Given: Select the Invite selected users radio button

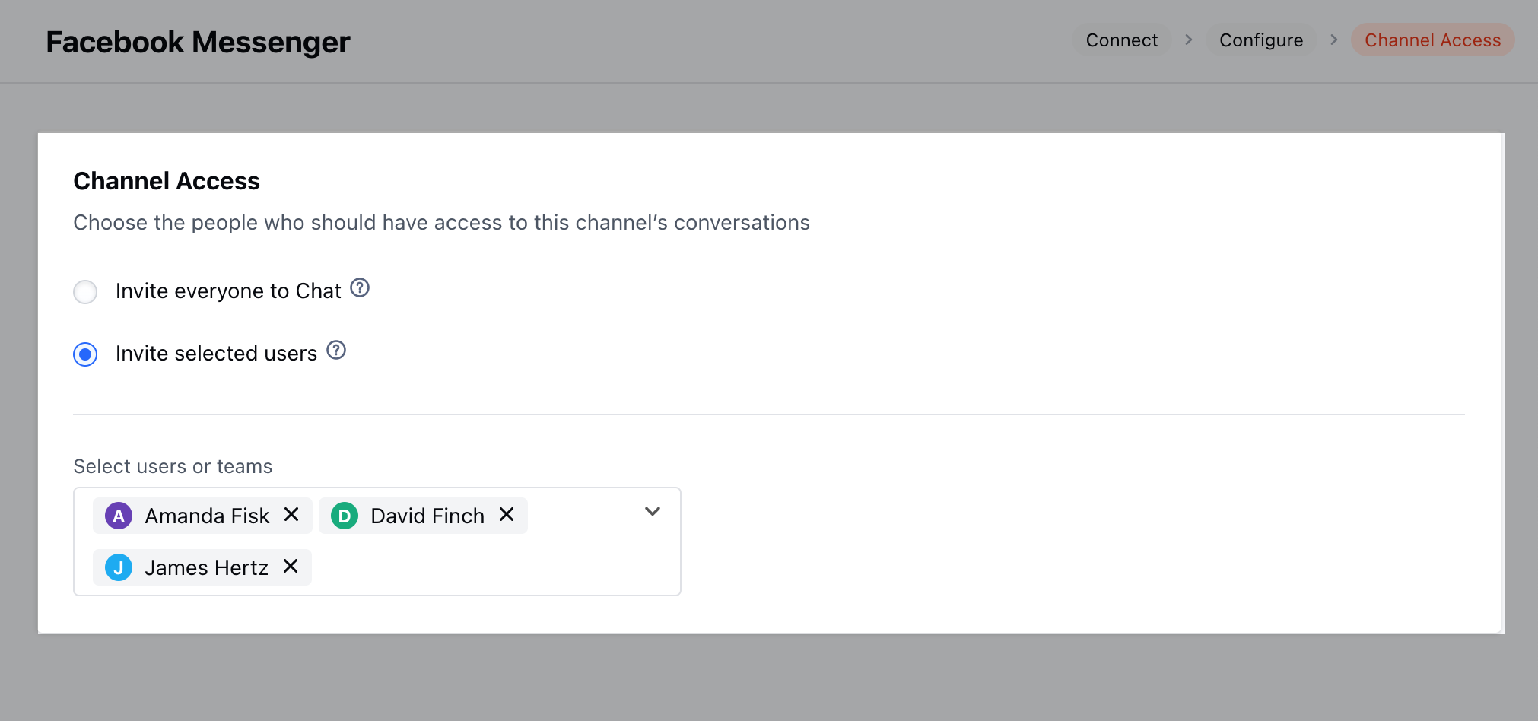Looking at the screenshot, I should [85, 354].
